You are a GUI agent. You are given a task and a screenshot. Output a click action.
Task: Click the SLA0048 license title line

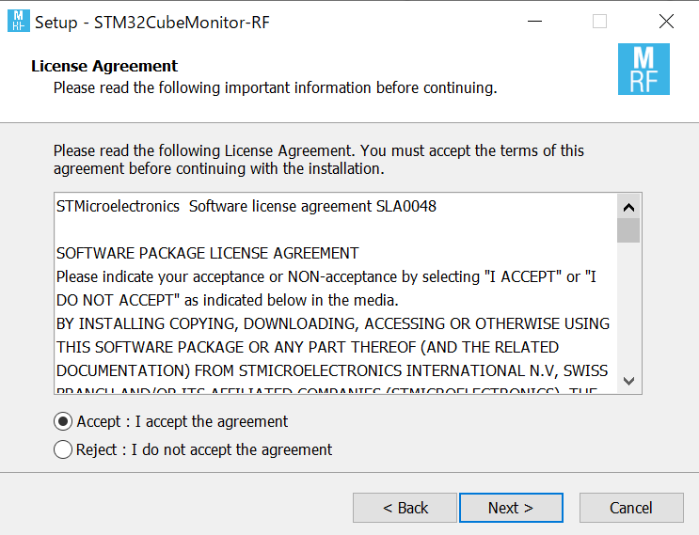point(246,206)
